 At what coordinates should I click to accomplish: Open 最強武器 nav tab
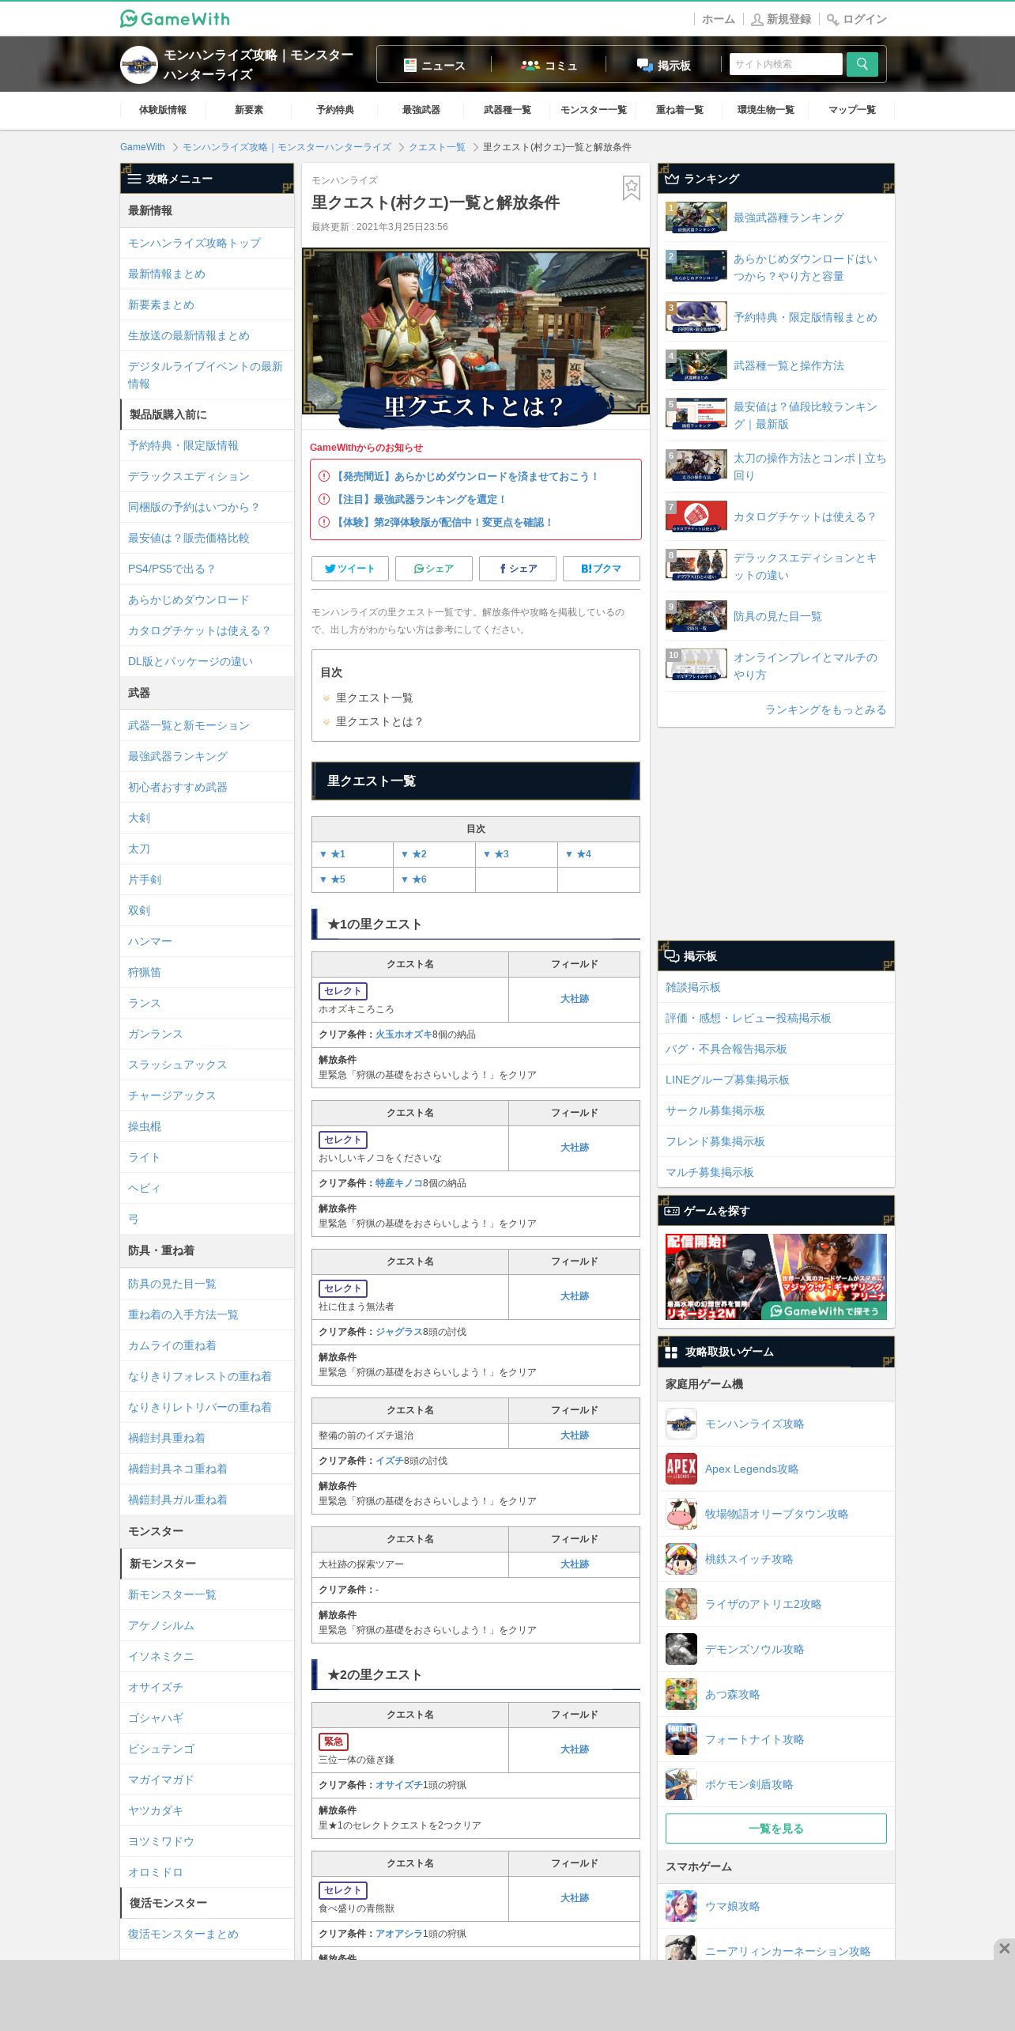[421, 110]
